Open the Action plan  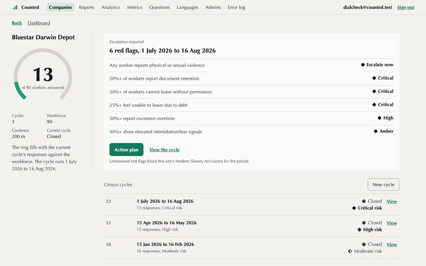point(126,150)
